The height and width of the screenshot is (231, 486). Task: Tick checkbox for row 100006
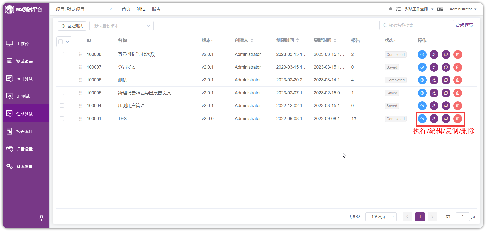62,80
